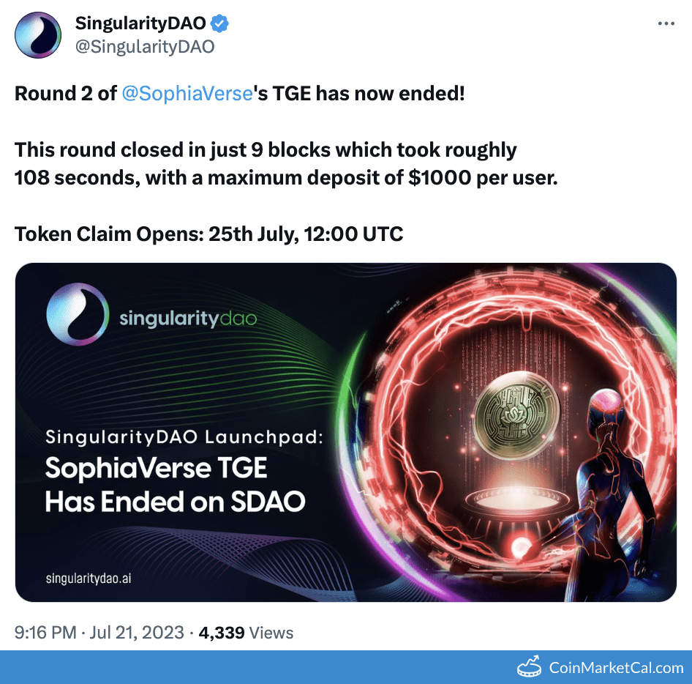Open the @SingularityDAO handle link

(x=145, y=46)
